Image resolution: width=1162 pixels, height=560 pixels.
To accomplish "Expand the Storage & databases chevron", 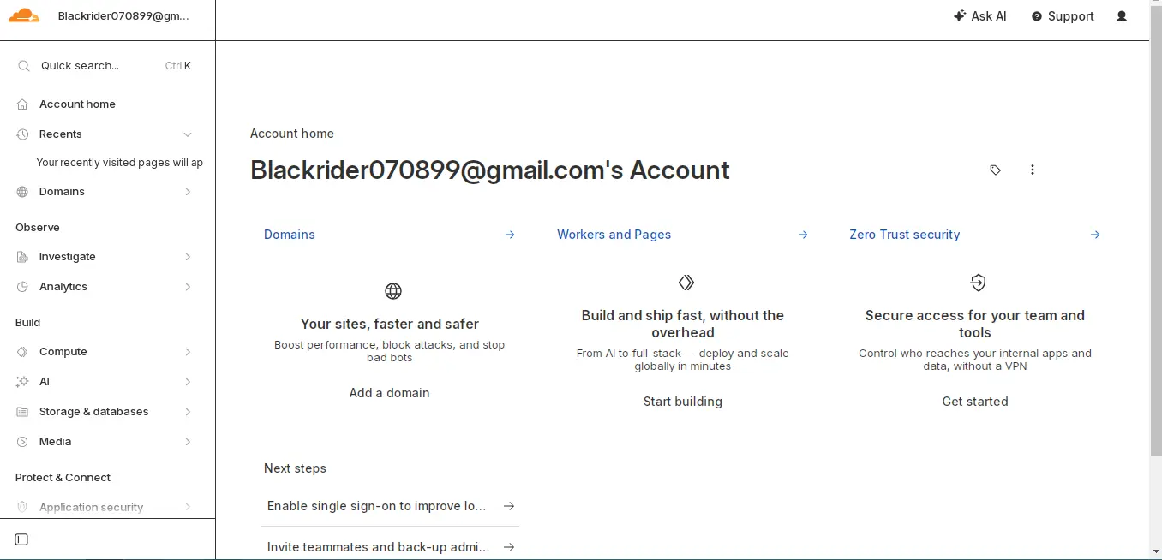I will [x=188, y=412].
